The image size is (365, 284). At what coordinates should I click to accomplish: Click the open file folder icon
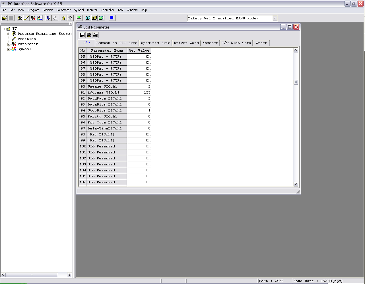[5, 18]
